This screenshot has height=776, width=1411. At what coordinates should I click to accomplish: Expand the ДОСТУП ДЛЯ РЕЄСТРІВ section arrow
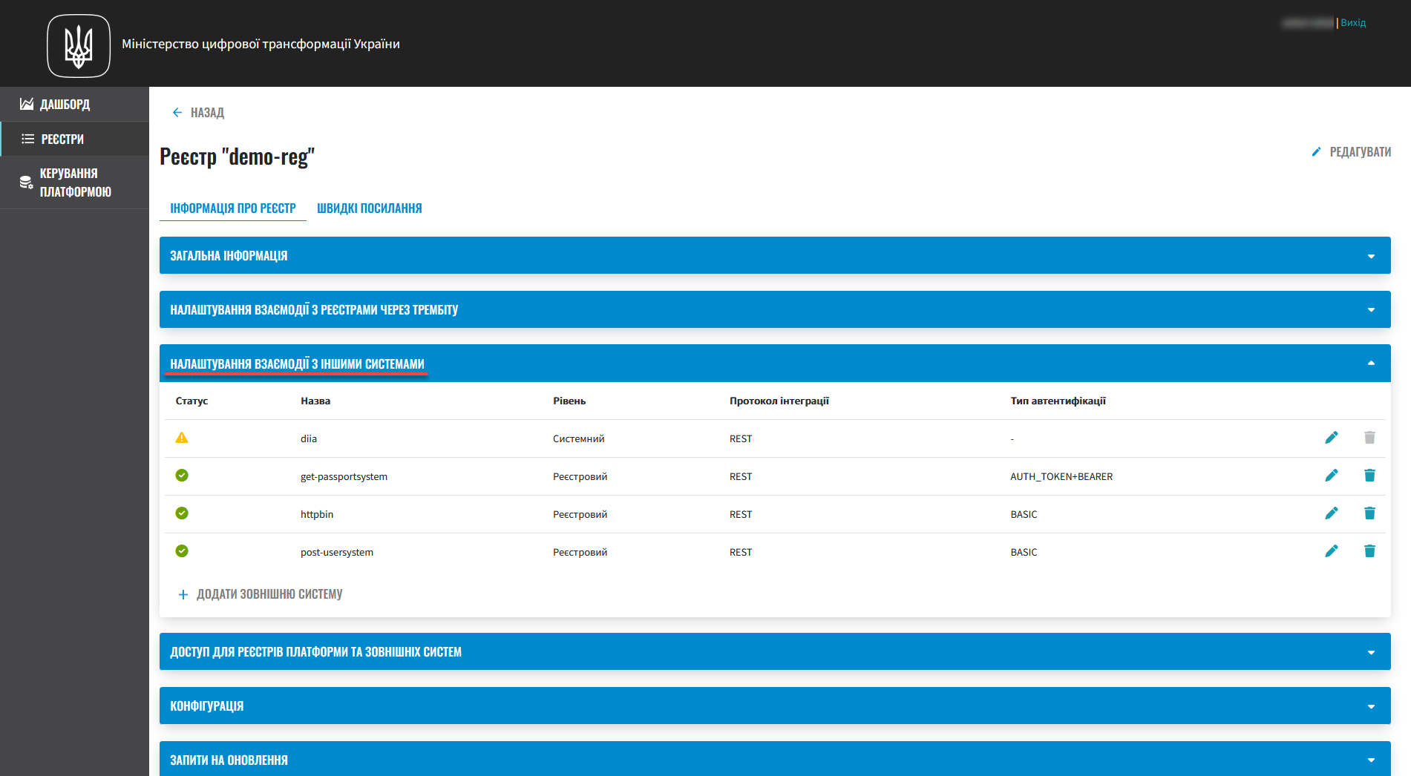[x=1371, y=652]
